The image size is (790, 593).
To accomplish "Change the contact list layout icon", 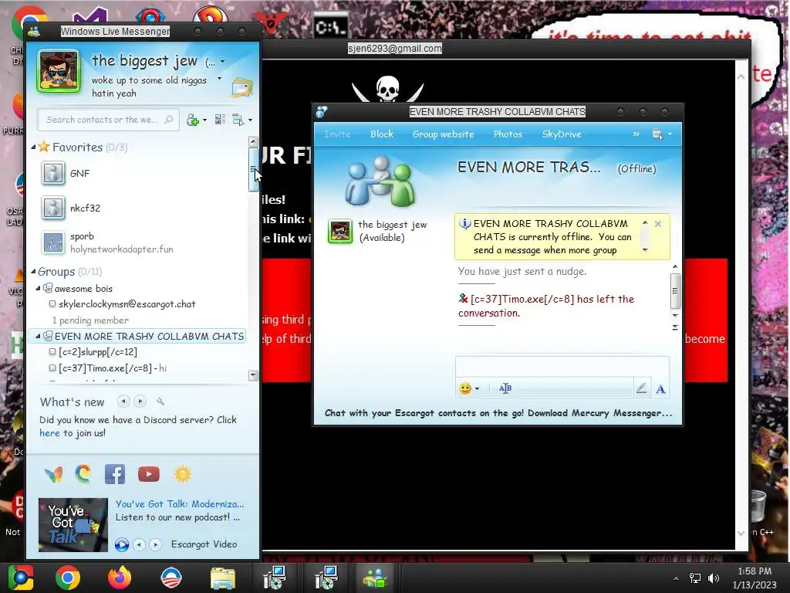I will pyautogui.click(x=220, y=120).
